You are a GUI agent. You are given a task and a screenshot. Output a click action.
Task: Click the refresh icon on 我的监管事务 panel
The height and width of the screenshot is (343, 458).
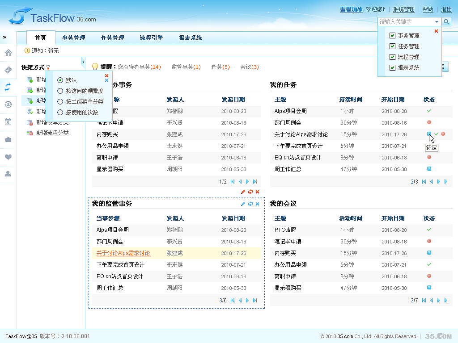coord(250,204)
